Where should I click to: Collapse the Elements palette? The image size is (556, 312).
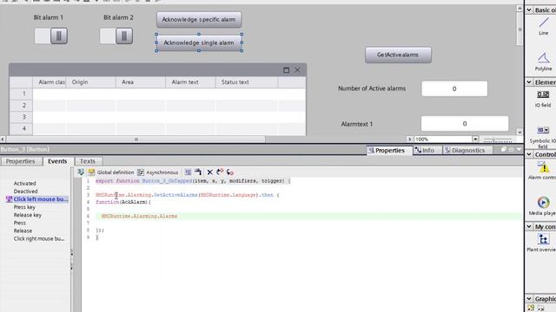[529, 82]
